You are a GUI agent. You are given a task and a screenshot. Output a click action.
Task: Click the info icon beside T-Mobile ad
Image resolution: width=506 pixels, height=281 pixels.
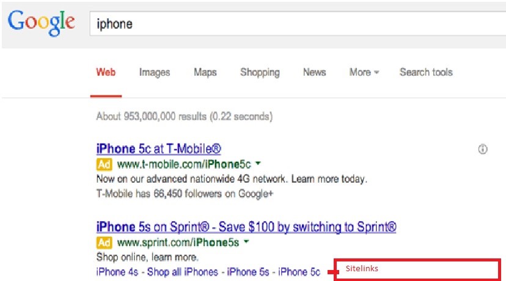(483, 149)
